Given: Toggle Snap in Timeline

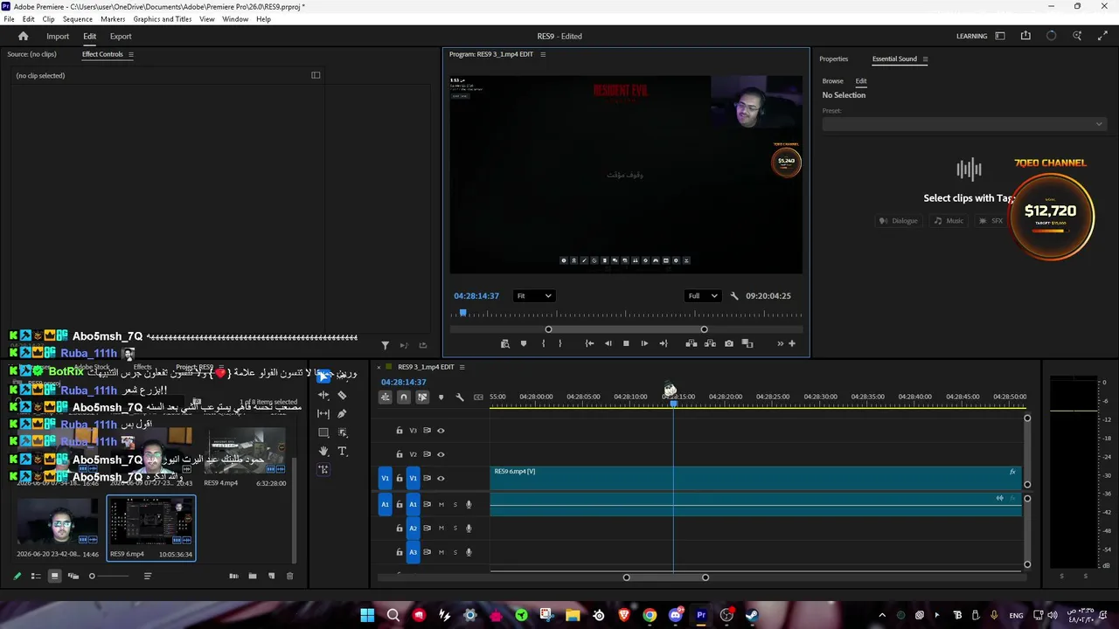Looking at the screenshot, I should tap(403, 397).
